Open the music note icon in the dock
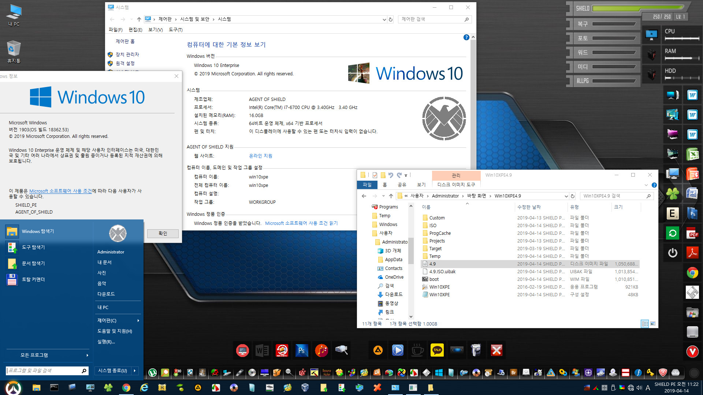703x395 pixels. coord(321,350)
